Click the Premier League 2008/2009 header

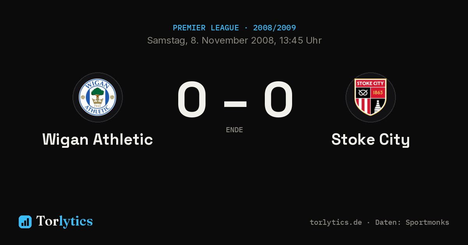point(234,28)
